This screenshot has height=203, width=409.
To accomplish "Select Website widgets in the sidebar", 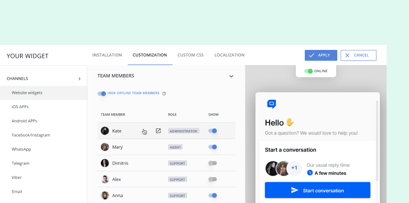I will pyautogui.click(x=43, y=93).
